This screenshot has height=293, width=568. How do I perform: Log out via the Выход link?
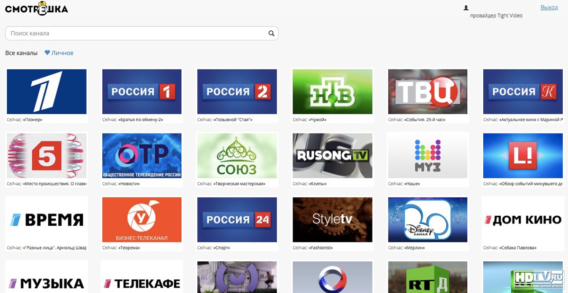pos(549,8)
